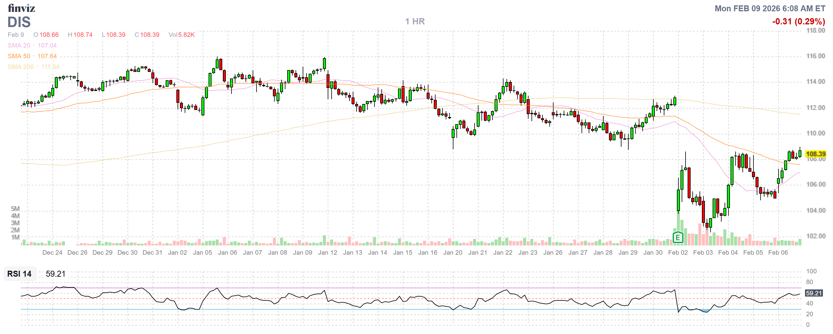Click the Vol 5.82K readout
Screen dimensions: 833x334
pyautogui.click(x=181, y=35)
